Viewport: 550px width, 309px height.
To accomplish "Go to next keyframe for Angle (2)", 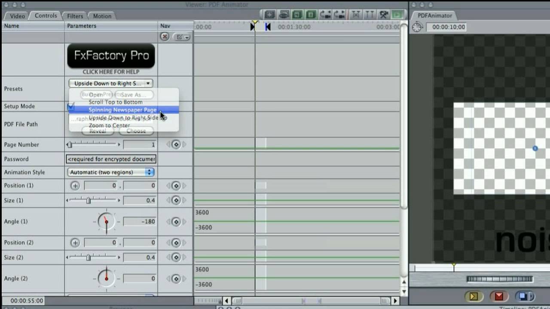I will click(184, 279).
